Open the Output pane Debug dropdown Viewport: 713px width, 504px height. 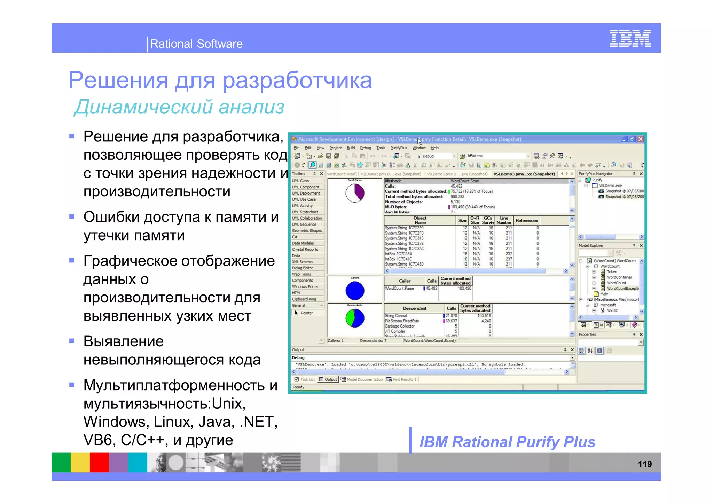[x=572, y=358]
